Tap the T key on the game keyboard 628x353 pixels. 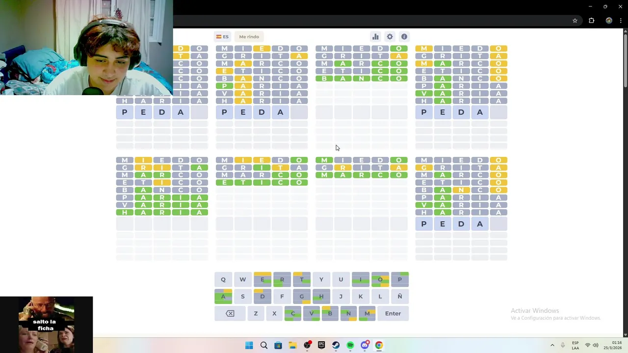click(302, 279)
